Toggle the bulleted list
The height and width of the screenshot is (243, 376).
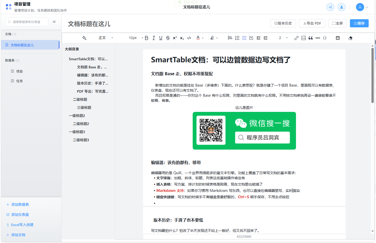244,38
